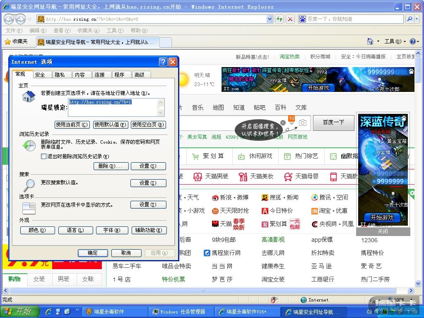Click the 天猫男装 clothing icon

pyautogui.click(x=198, y=177)
